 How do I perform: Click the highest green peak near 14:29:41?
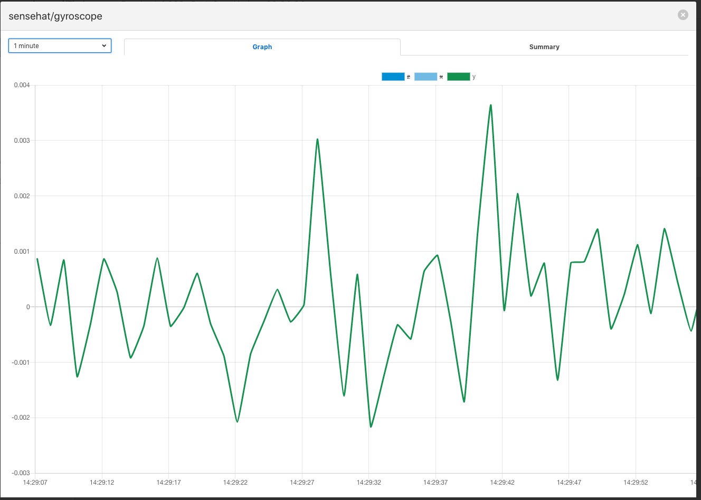click(491, 105)
